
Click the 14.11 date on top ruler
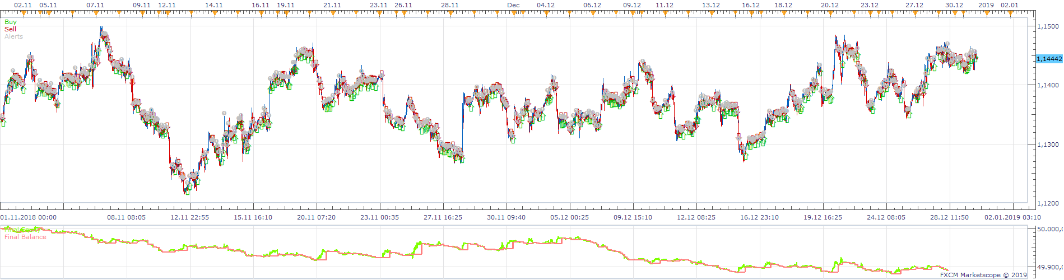pyautogui.click(x=214, y=5)
